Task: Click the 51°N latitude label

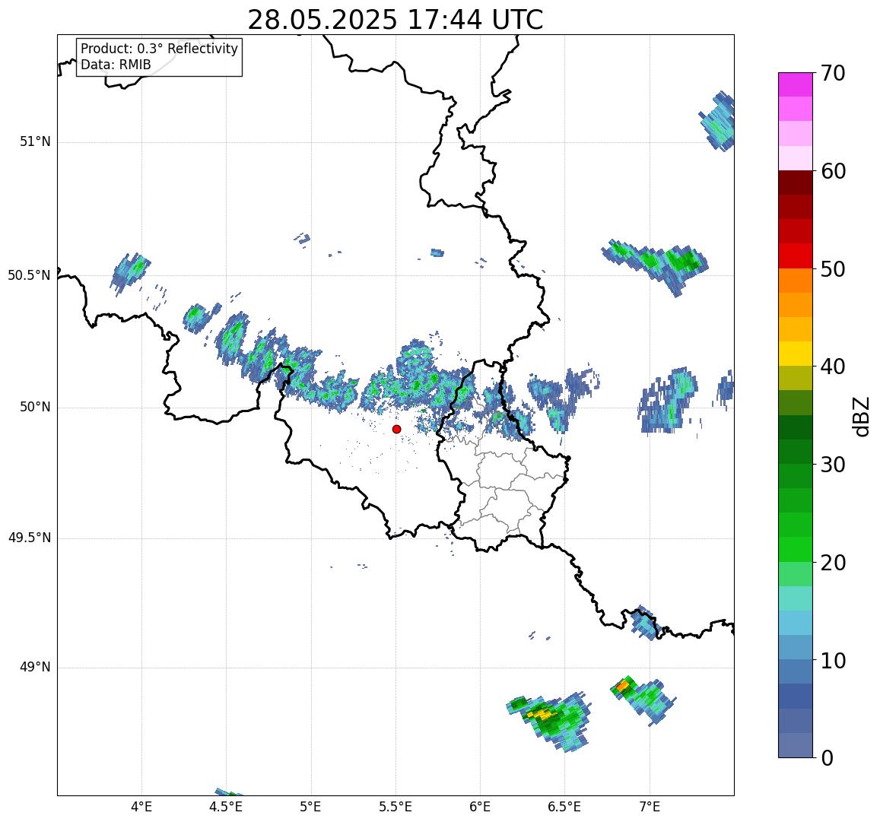Action: point(35,142)
